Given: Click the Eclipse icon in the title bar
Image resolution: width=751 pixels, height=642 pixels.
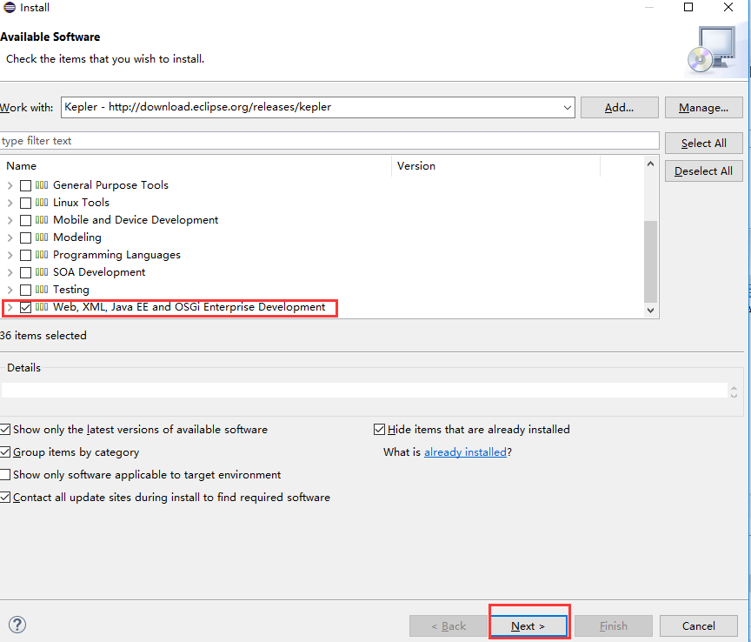Looking at the screenshot, I should point(9,7).
